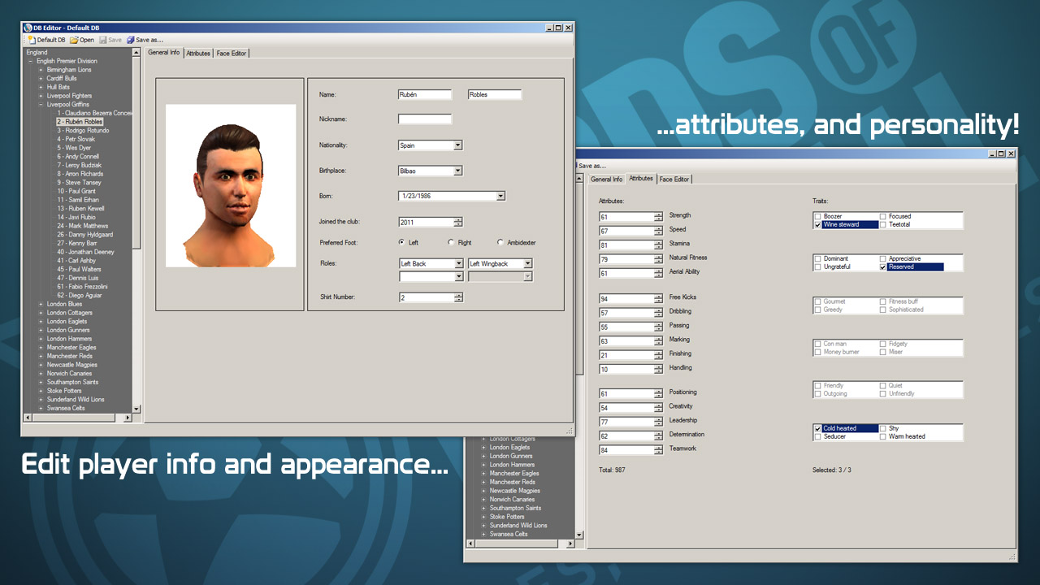Select player 3 - Rodrigo Rotundo
The width and height of the screenshot is (1040, 585).
(82, 130)
